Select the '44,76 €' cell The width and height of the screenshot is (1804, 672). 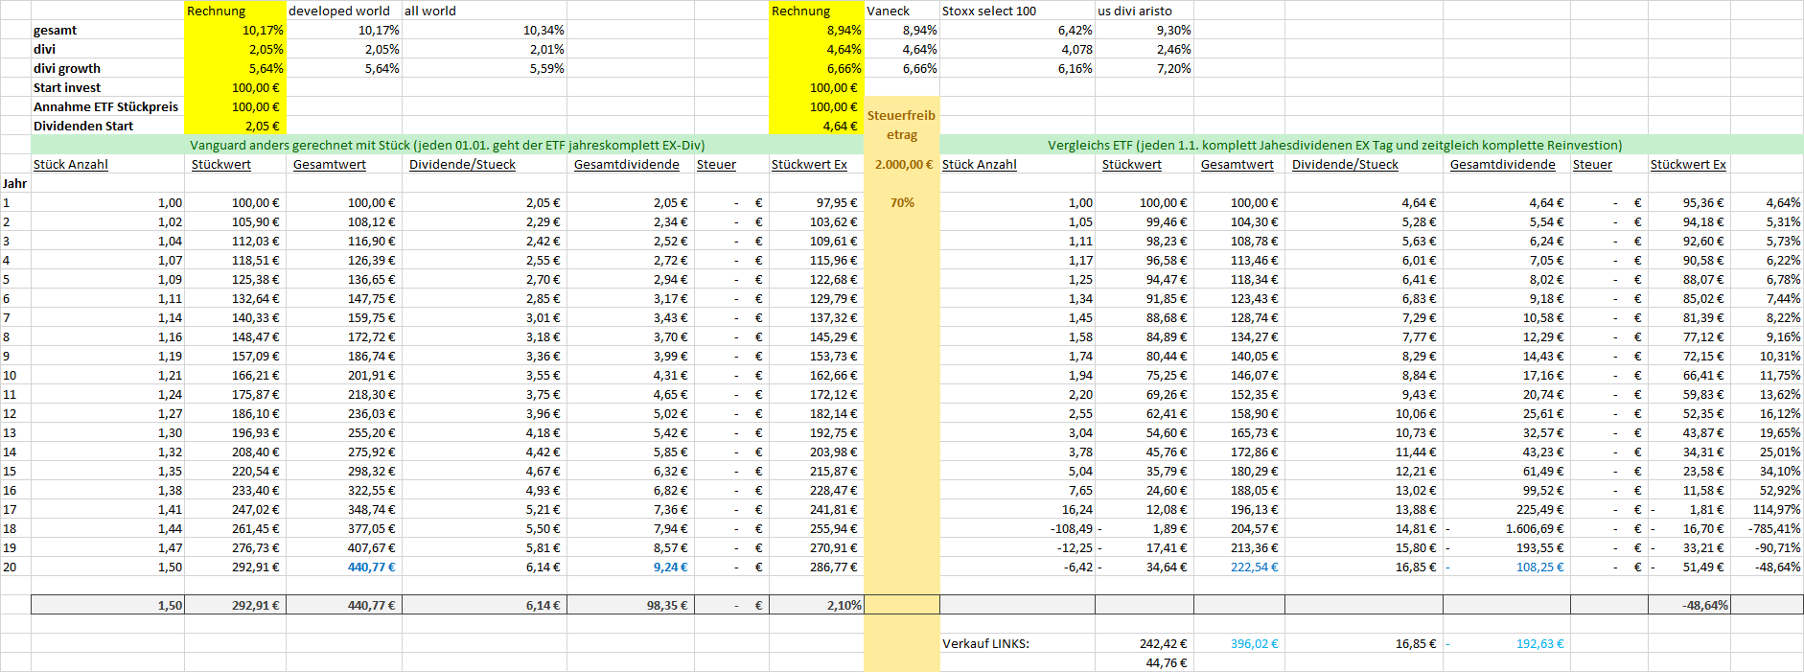click(x=1145, y=662)
